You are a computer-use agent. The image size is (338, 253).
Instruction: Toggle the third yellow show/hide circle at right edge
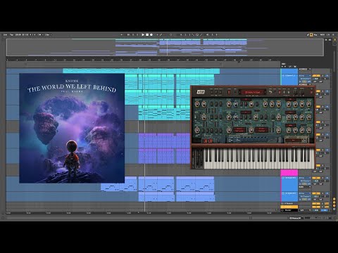(334, 206)
